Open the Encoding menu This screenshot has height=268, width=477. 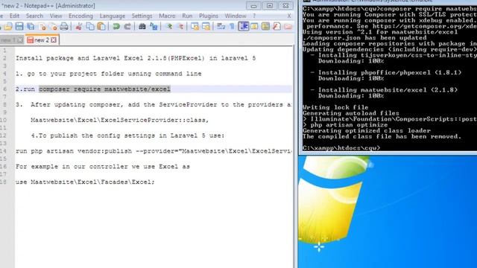click(80, 16)
